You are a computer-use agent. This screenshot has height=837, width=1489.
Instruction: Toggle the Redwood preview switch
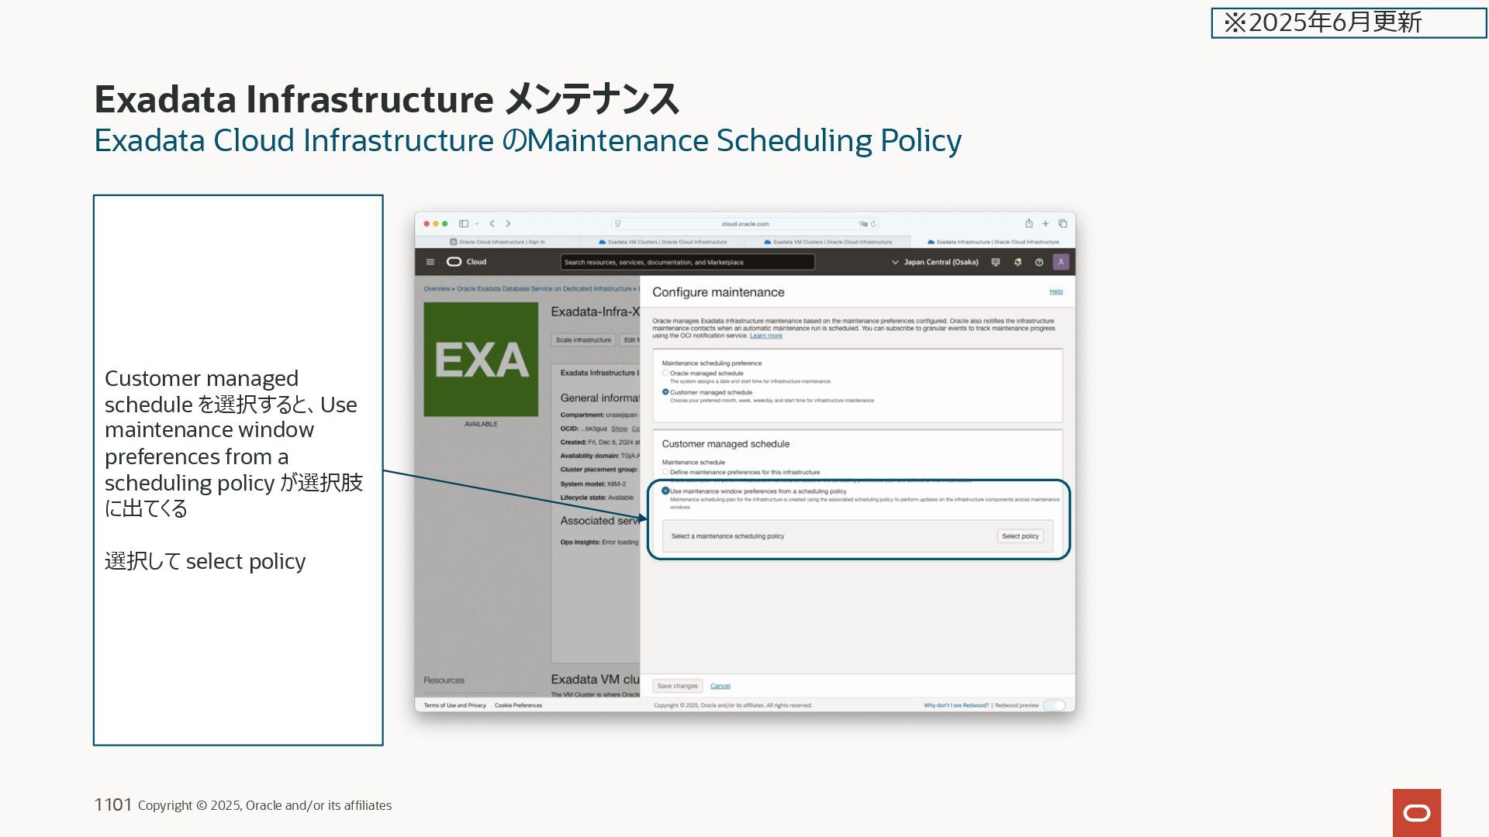(1054, 705)
